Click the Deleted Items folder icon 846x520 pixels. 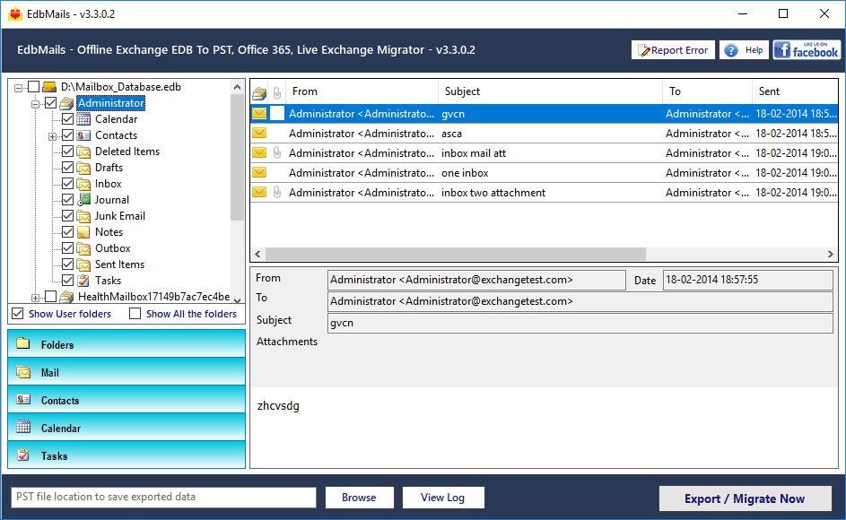pos(83,152)
